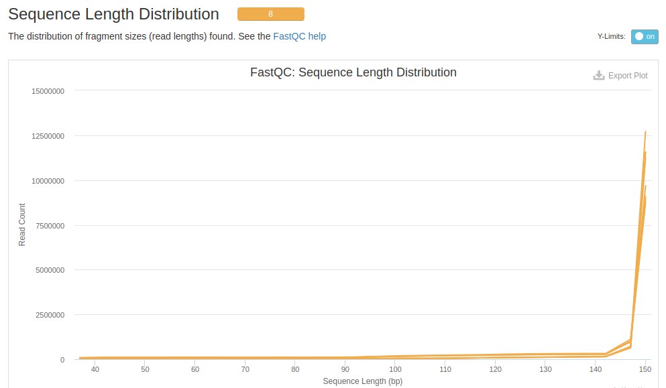This screenshot has height=388, width=666.
Task: Click the Export Plot download icon
Action: [599, 76]
